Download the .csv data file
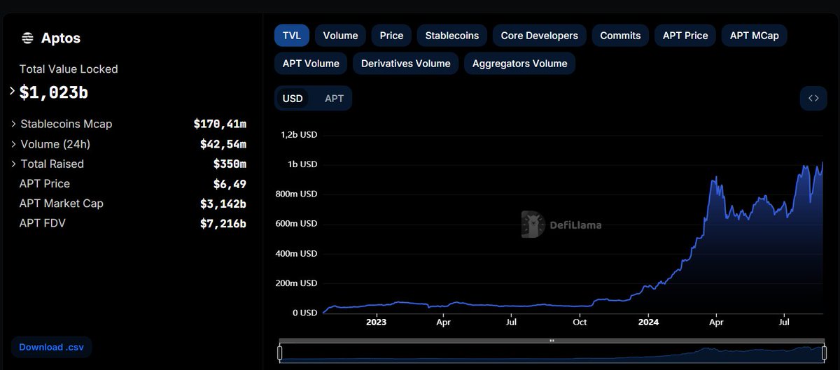The image size is (840, 370). (x=51, y=347)
